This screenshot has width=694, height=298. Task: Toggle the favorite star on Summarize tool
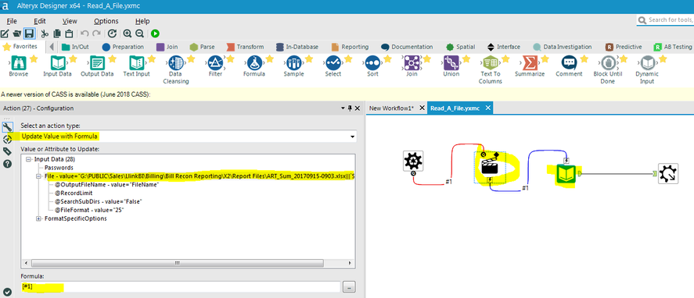[x=545, y=59]
